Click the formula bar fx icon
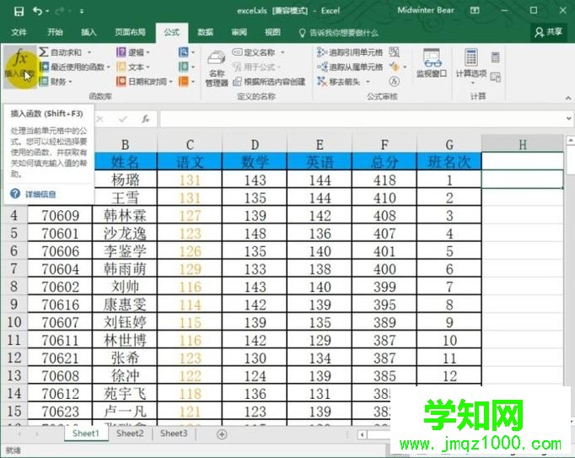 145,119
